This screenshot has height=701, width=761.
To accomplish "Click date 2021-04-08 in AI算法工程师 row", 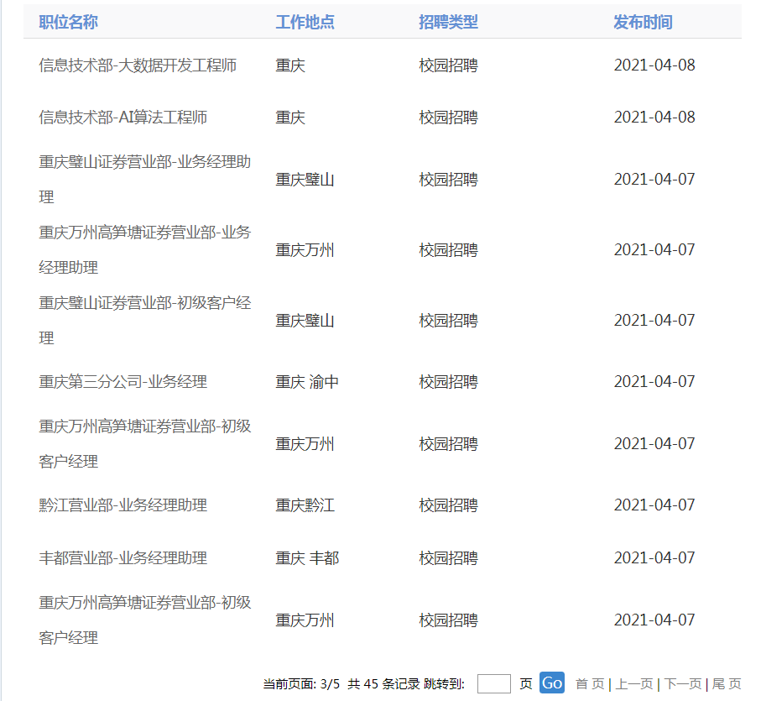I will tap(654, 117).
